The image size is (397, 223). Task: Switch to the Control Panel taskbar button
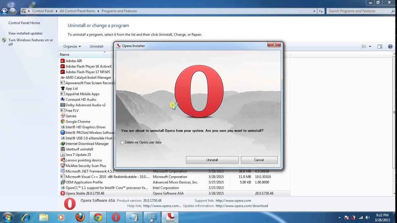[x=152, y=217]
